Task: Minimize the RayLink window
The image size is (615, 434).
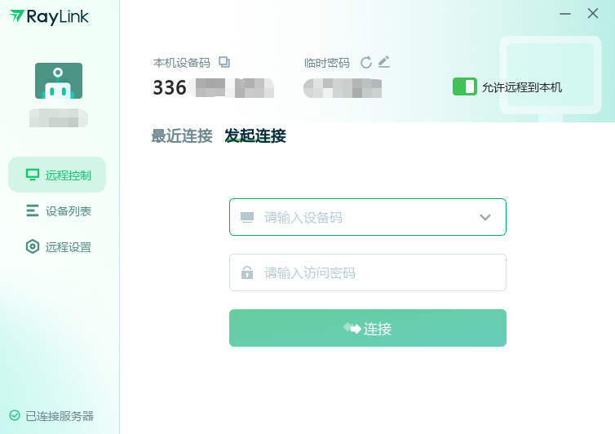Action: 565,14
